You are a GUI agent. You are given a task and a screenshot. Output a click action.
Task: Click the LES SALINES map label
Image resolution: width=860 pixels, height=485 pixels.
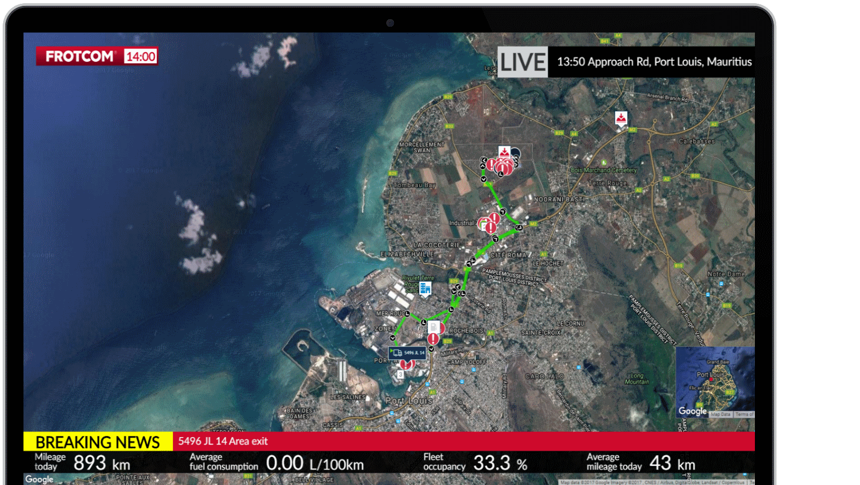pos(347,397)
